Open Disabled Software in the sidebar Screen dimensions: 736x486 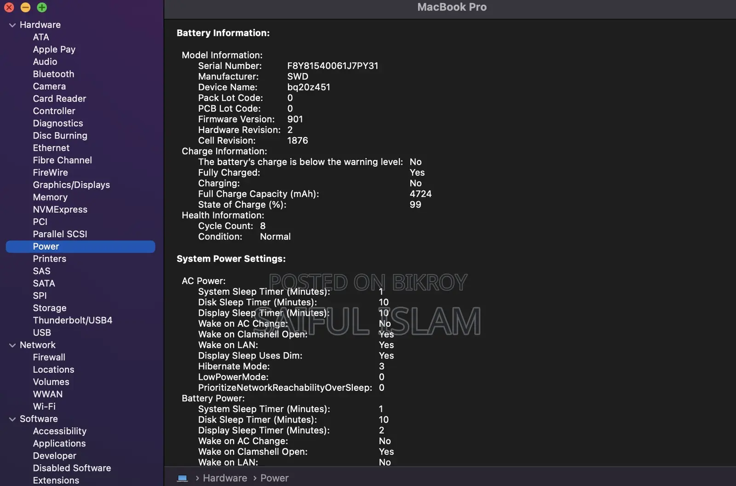[x=72, y=468]
